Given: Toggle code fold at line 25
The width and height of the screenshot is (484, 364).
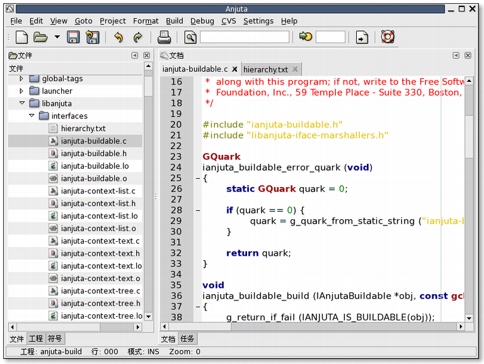Looking at the screenshot, I should click(x=198, y=178).
